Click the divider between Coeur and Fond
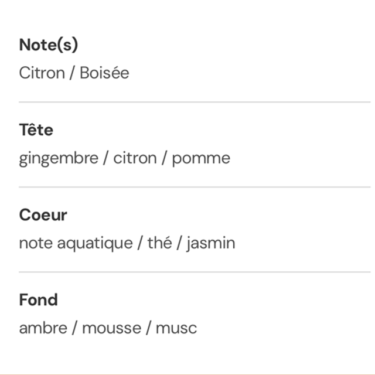 click(195, 272)
